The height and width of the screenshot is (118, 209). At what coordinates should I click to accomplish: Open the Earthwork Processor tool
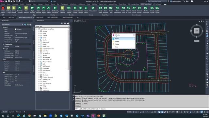[55, 10]
